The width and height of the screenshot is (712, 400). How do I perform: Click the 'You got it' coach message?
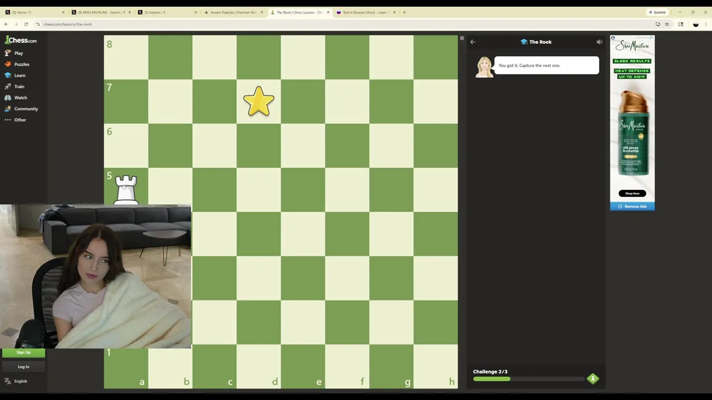tap(546, 66)
